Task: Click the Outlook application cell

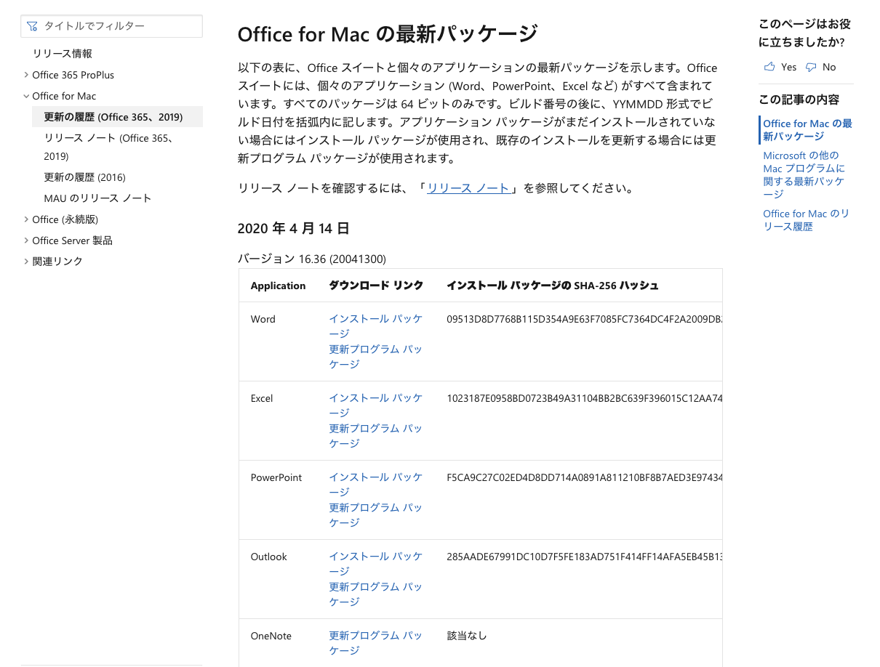Action: point(269,557)
